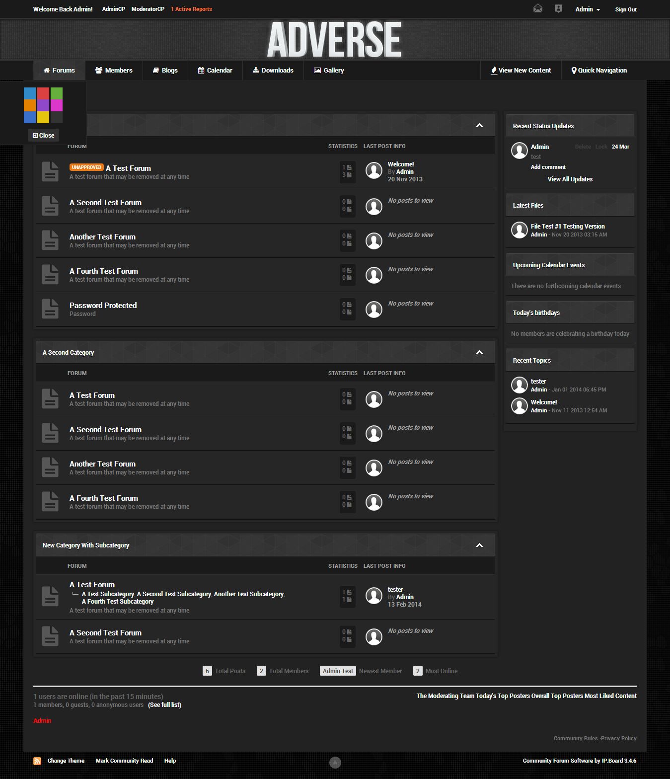Open View All Updates
The image size is (670, 779).
coord(570,179)
